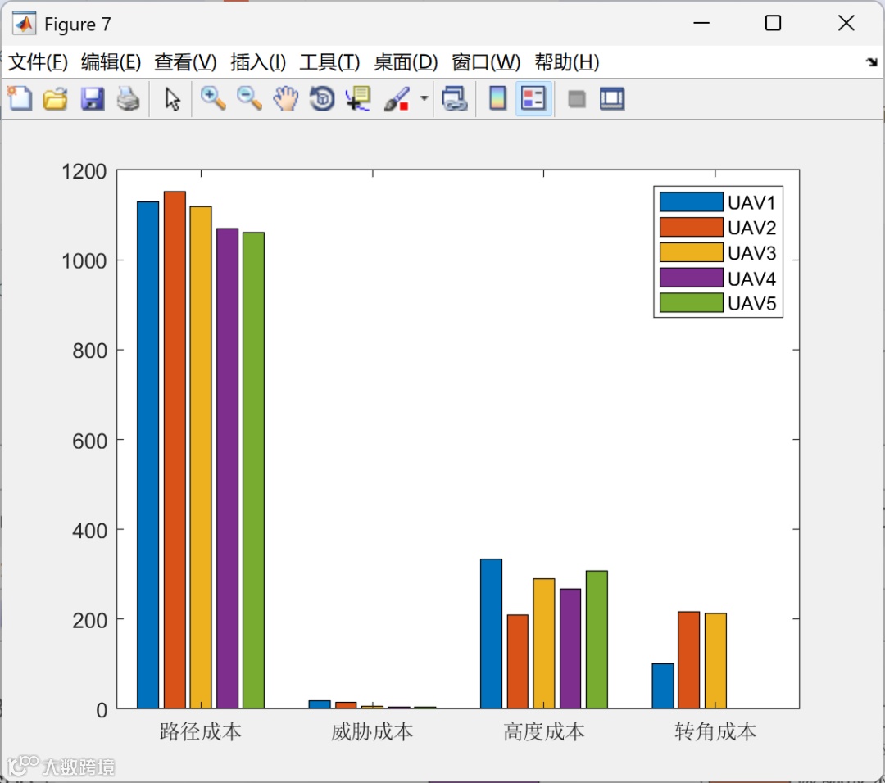Image resolution: width=885 pixels, height=783 pixels.
Task: Save the figure with the floppy disk icon
Action: [x=92, y=99]
